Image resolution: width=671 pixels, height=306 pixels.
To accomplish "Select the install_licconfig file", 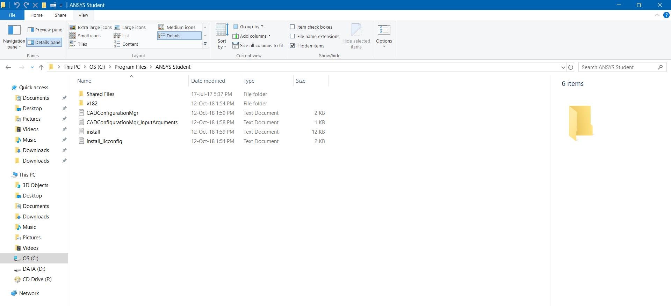I will tap(104, 141).
